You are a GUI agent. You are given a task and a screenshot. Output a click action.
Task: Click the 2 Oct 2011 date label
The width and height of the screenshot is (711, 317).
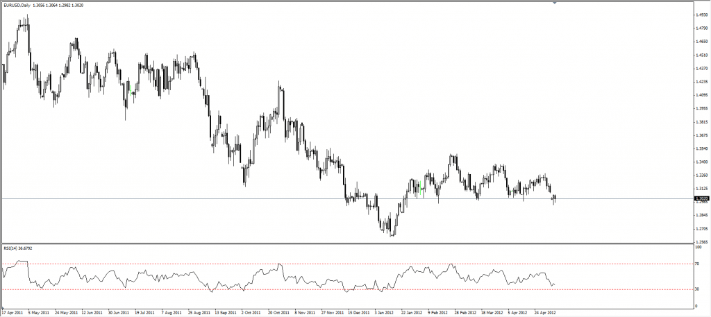click(x=251, y=312)
